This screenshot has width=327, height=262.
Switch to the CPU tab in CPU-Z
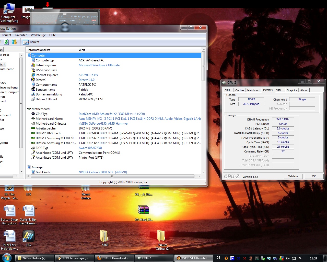227,90
